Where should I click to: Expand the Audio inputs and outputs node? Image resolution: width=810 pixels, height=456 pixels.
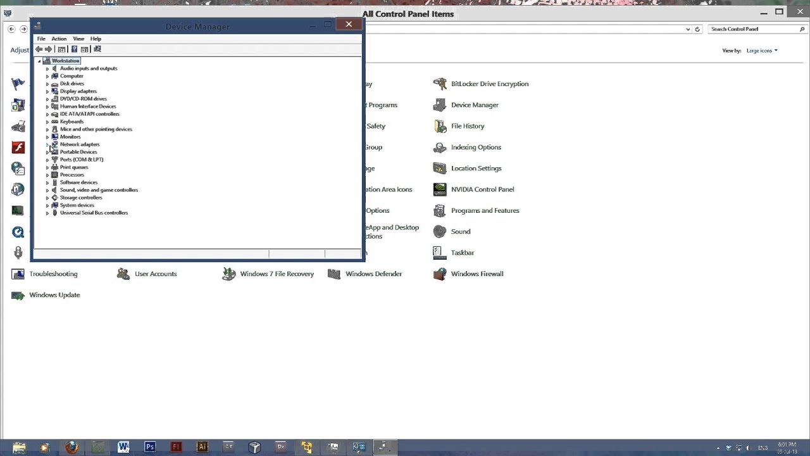[47, 68]
